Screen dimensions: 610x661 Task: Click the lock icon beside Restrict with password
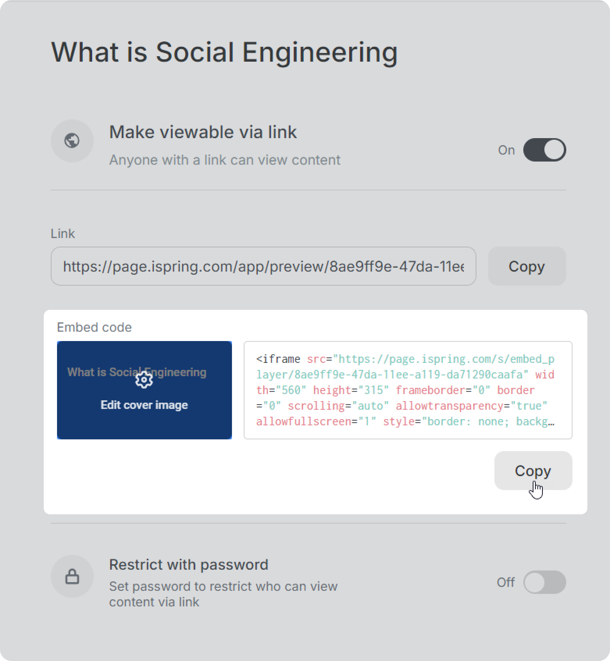[72, 576]
